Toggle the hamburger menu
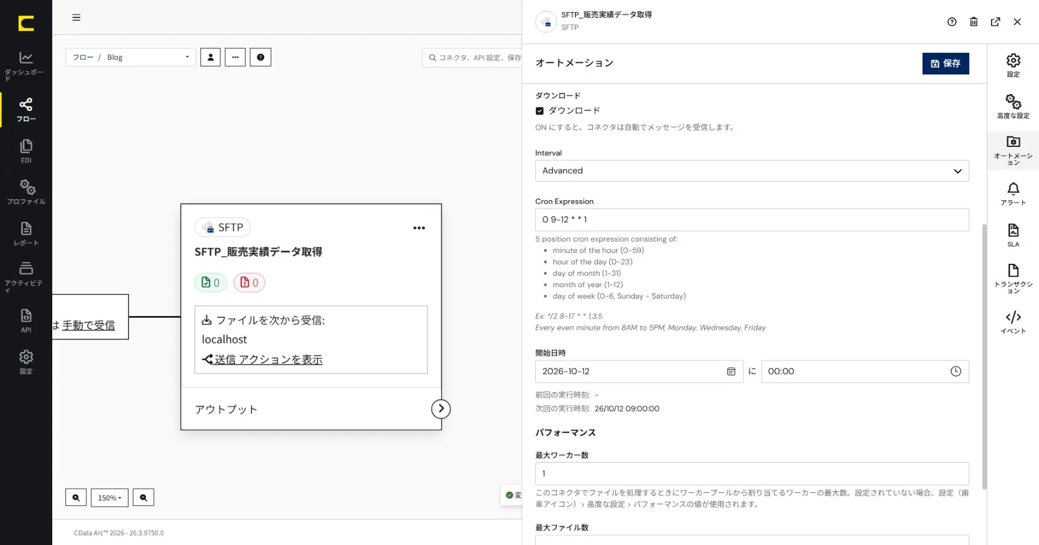The width and height of the screenshot is (1039, 545). pyautogui.click(x=76, y=17)
